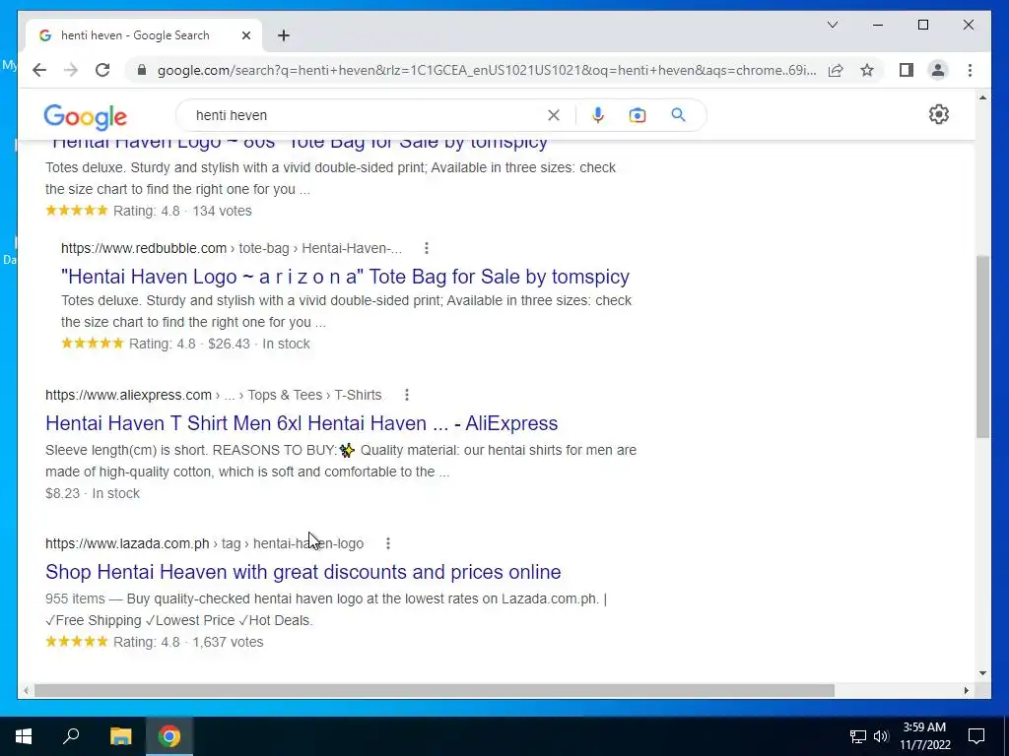The width and height of the screenshot is (1009, 756).
Task: Click the 'Rating: 4.8 · 1,637 votes' text
Action: pos(188,642)
